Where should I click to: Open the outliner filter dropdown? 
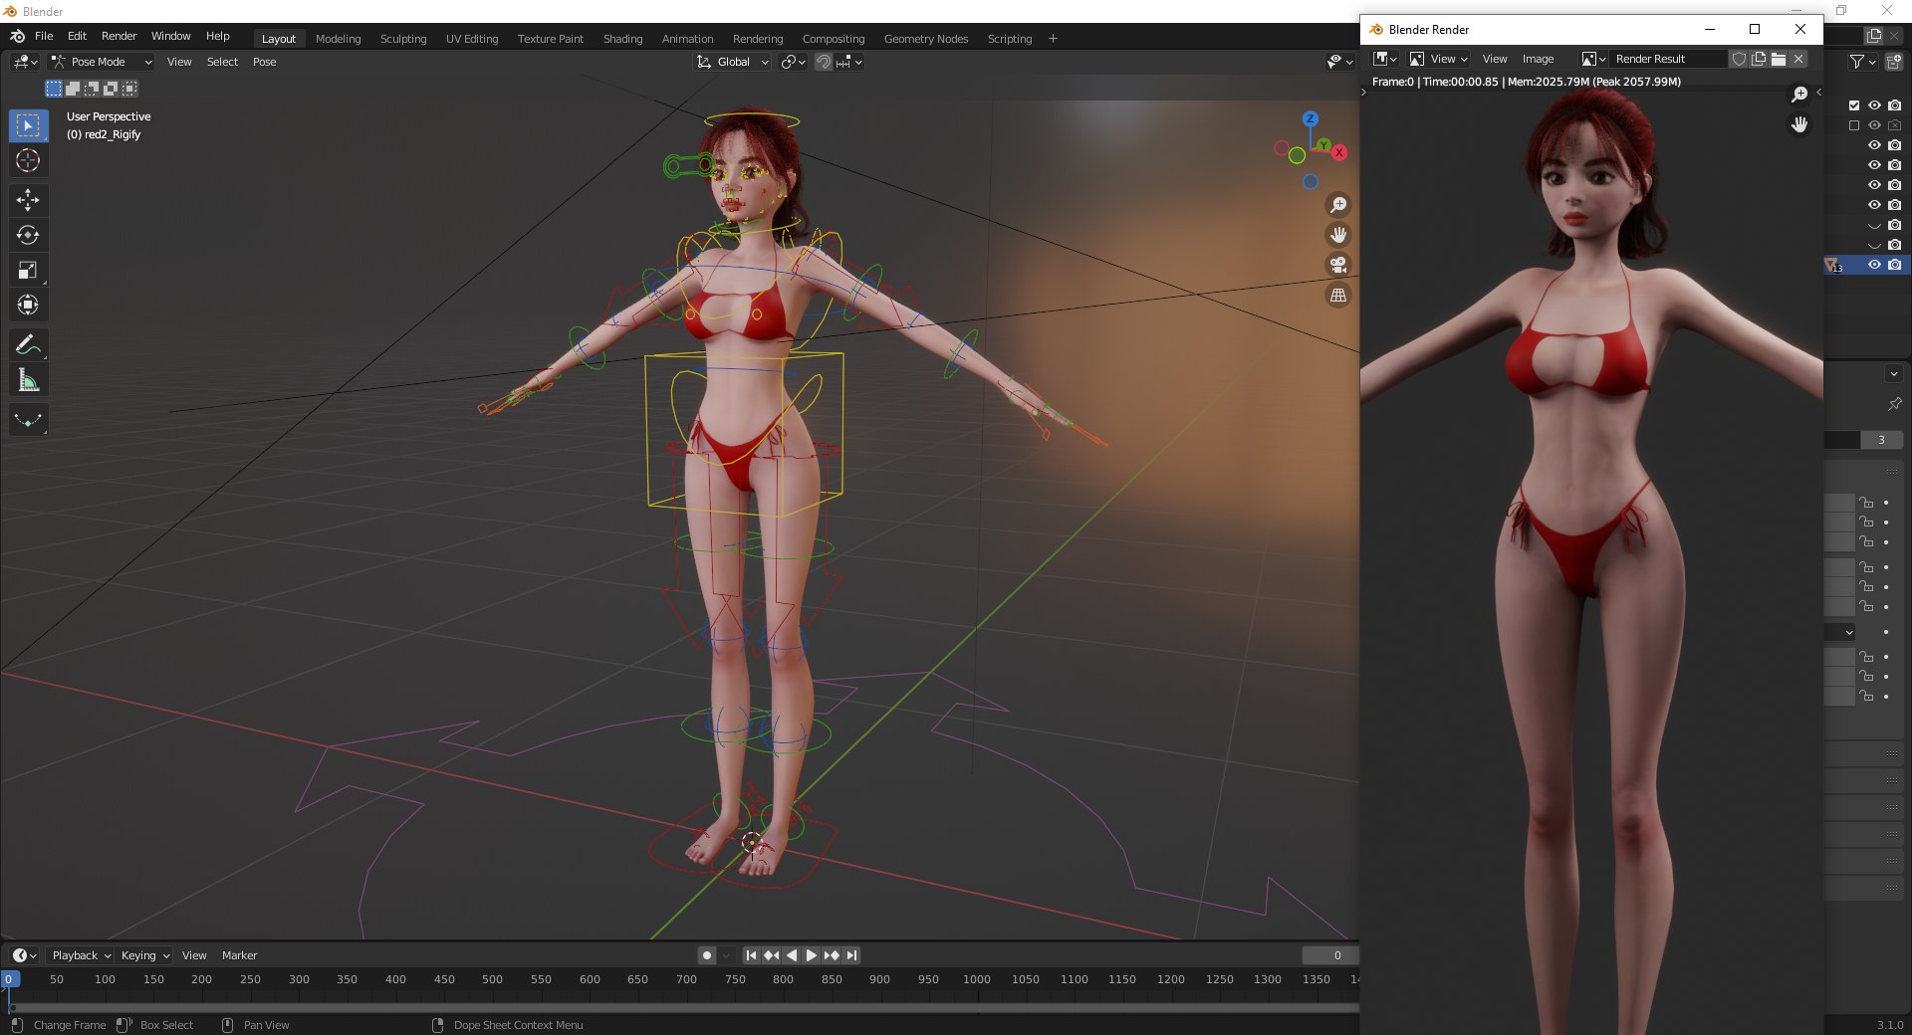[1862, 62]
